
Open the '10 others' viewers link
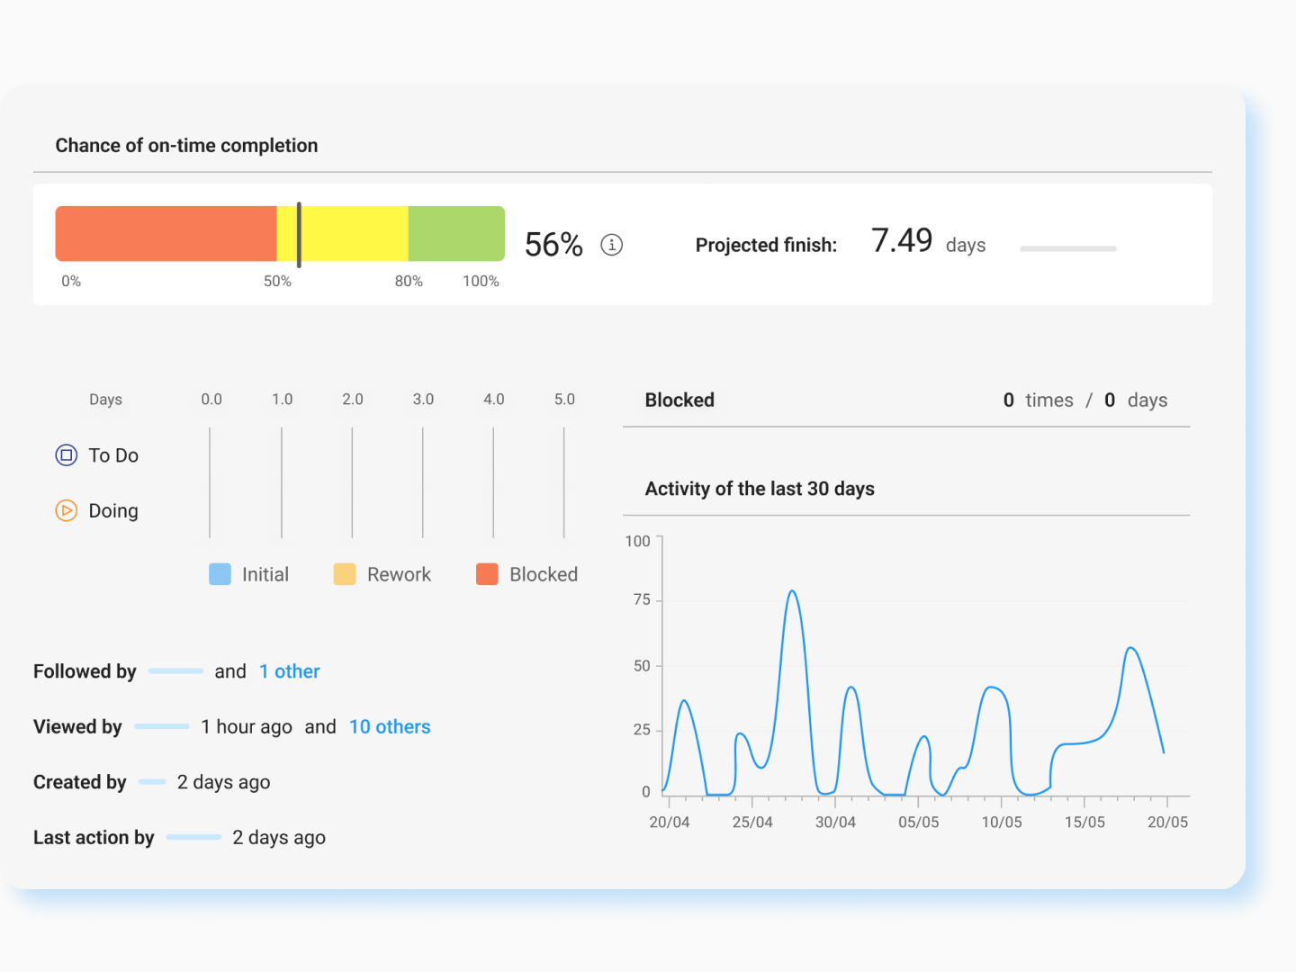390,727
